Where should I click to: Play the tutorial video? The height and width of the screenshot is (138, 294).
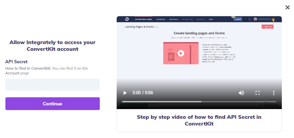coord(125,93)
